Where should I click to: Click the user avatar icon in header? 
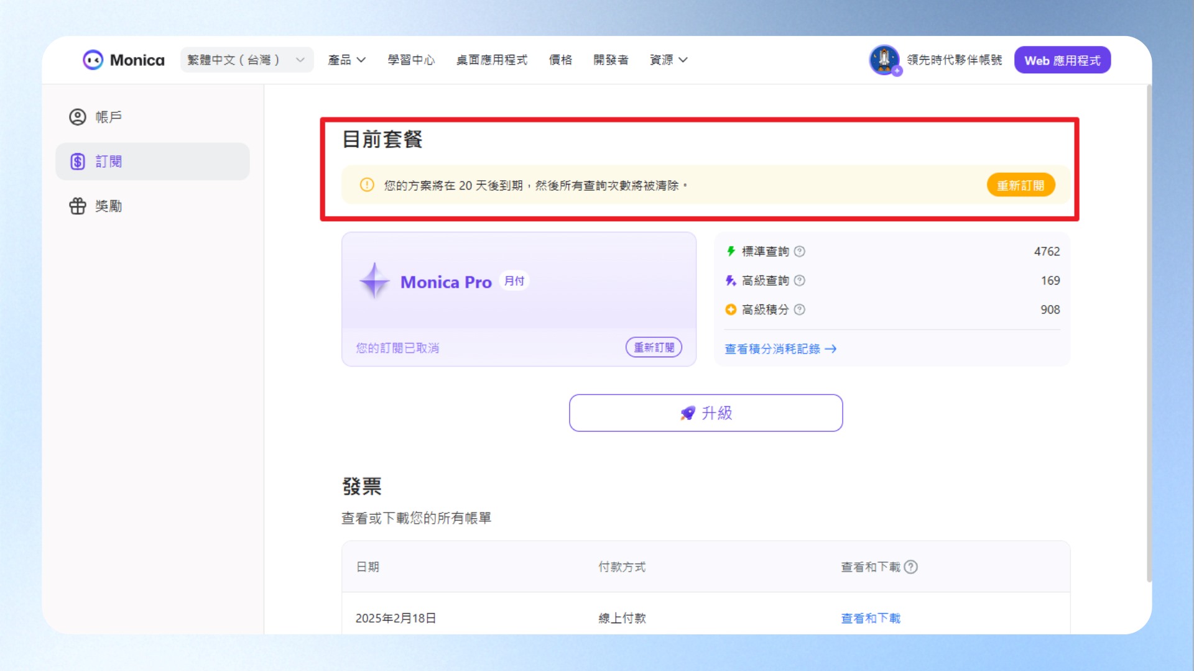point(884,60)
